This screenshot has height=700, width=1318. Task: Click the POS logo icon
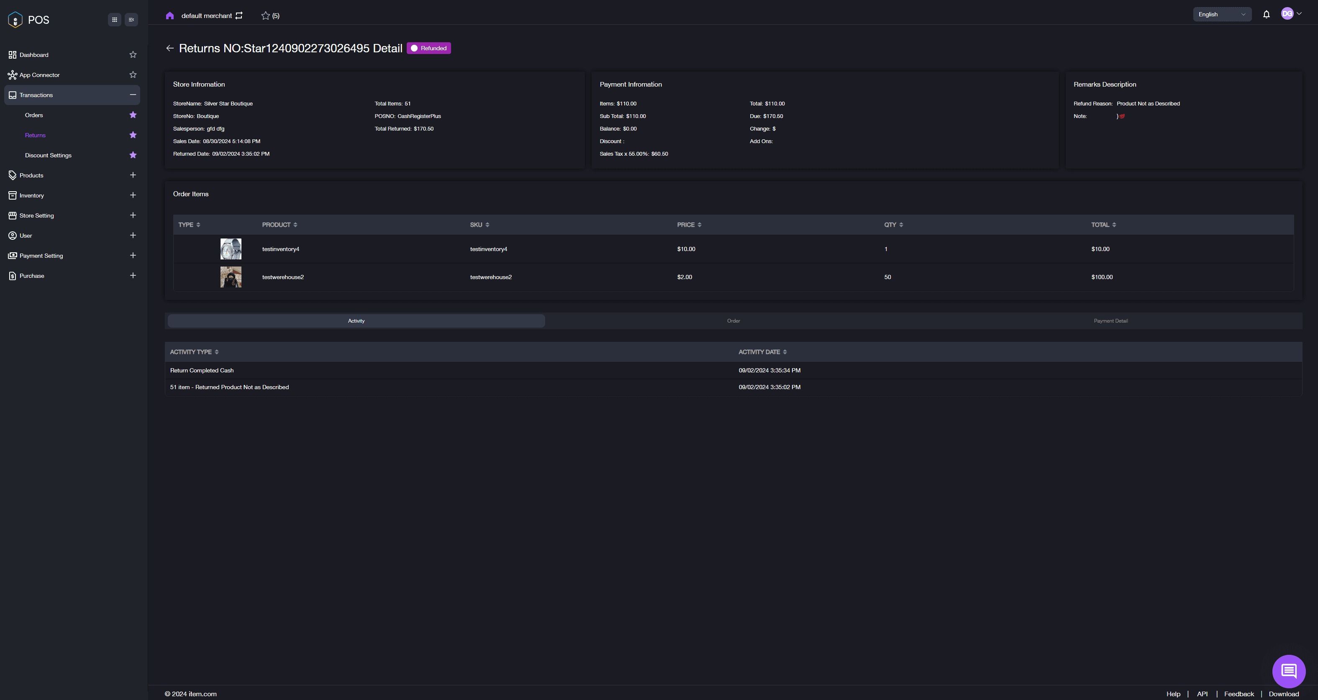15,19
